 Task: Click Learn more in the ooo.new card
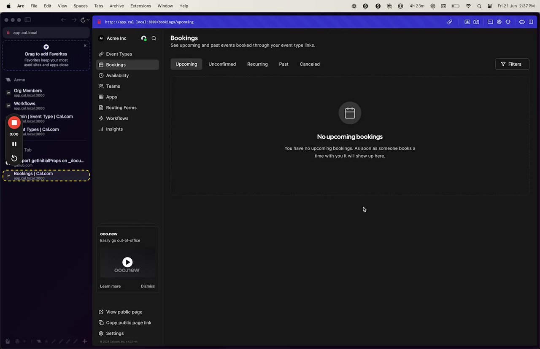point(110,286)
